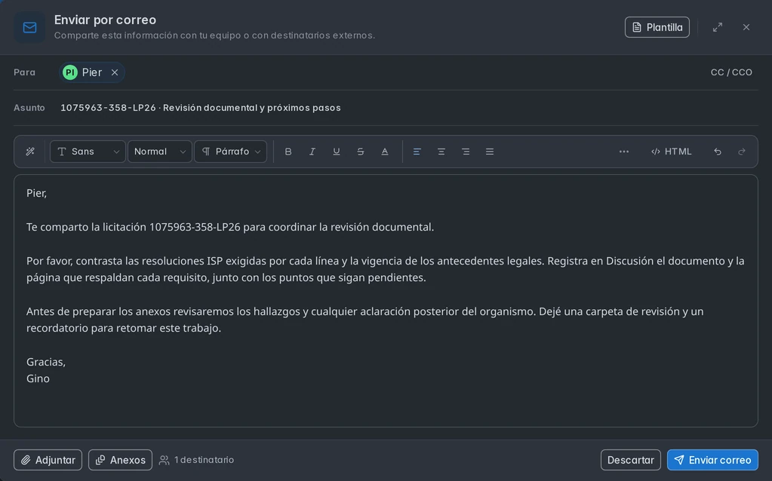Click the mail envelope header icon

29,27
